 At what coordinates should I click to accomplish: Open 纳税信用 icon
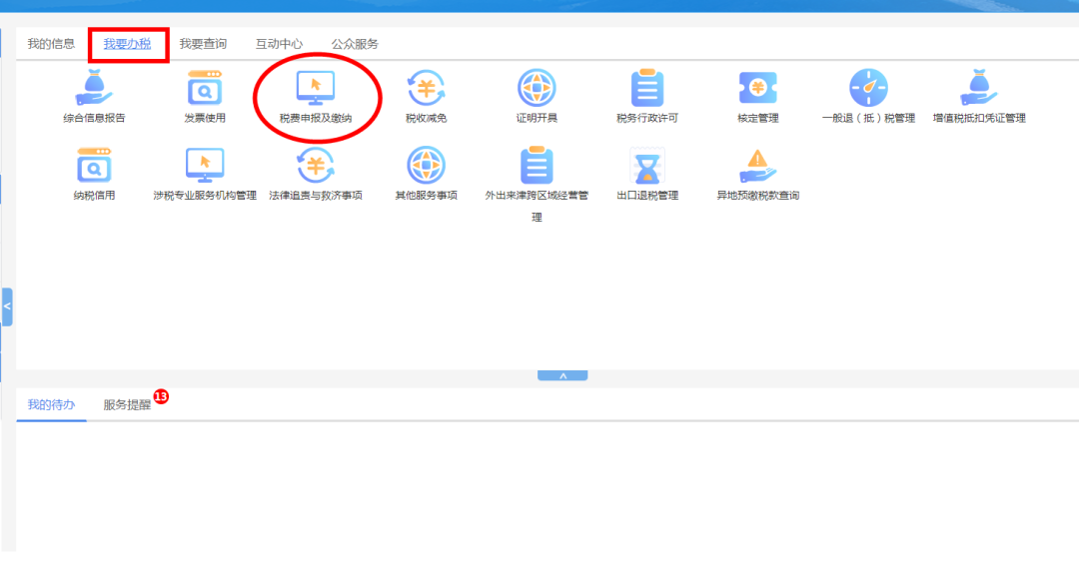tap(94, 165)
